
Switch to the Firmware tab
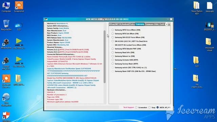click(149, 24)
